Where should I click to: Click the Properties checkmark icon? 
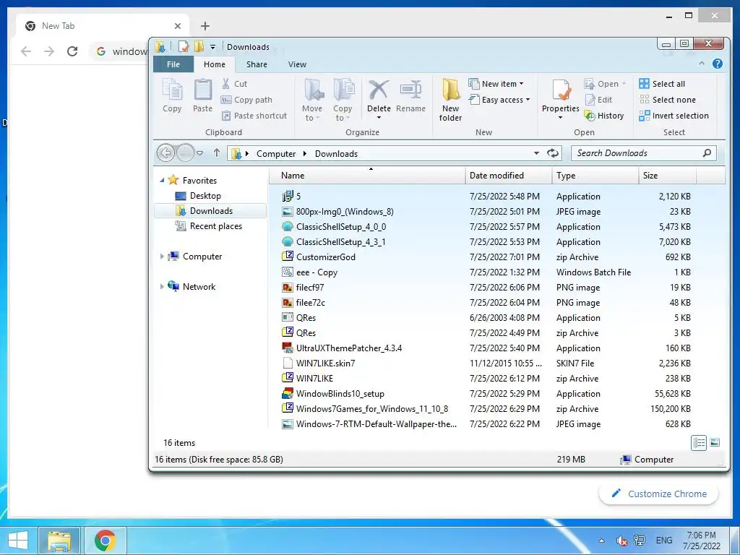pos(561,90)
